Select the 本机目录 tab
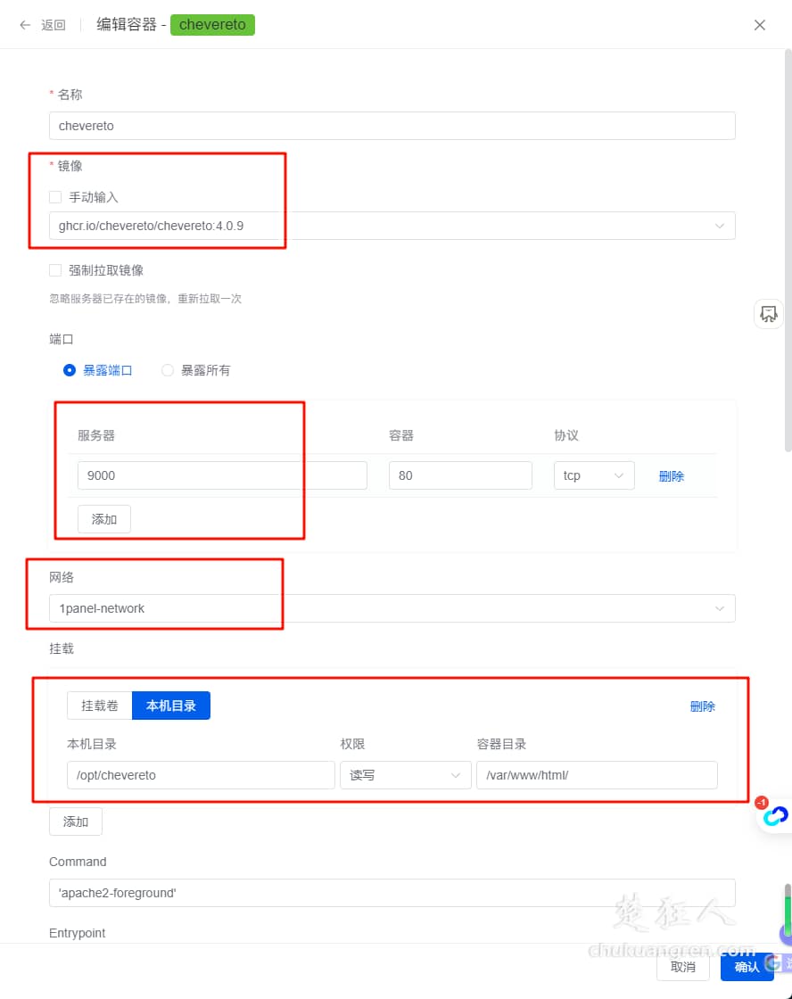This screenshot has width=792, height=999. [171, 706]
